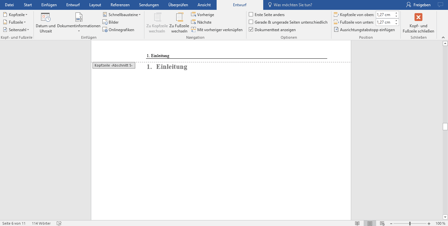Open the Datei tab
448x226 pixels.
click(9, 5)
